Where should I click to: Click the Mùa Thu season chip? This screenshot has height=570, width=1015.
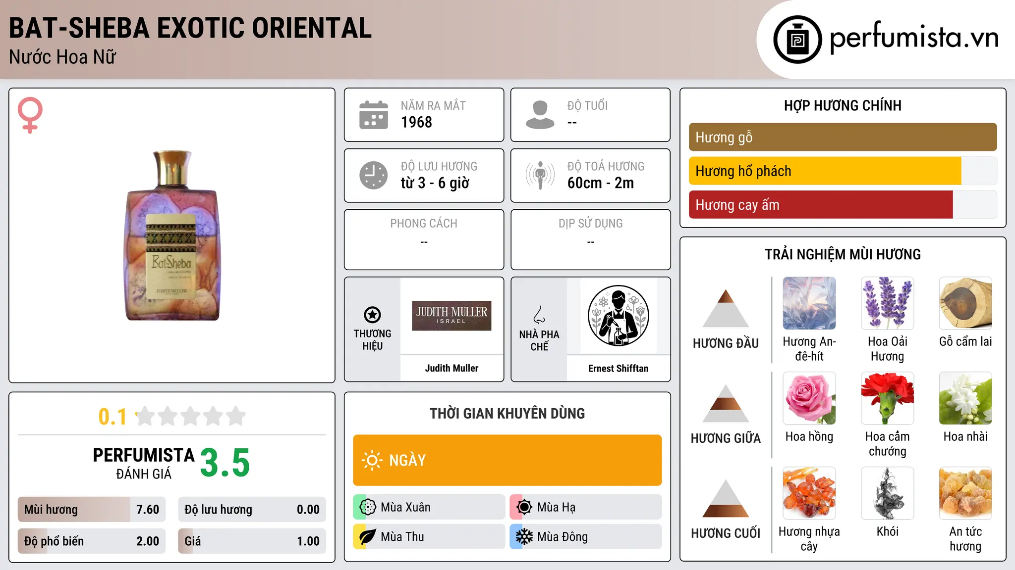(429, 537)
